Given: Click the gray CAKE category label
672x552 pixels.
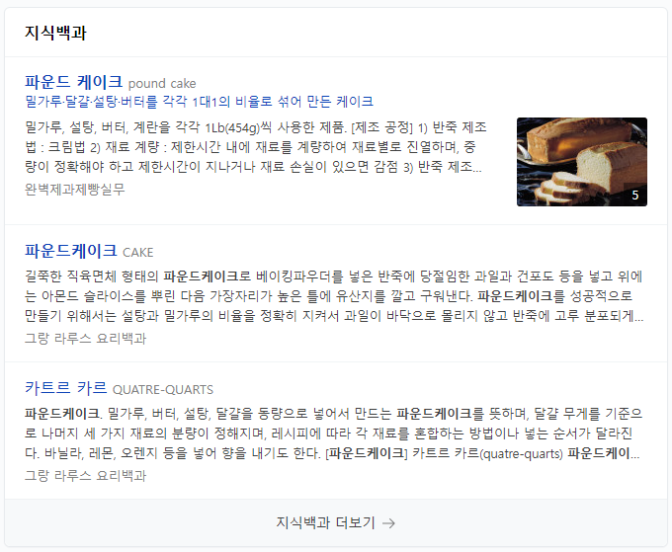Looking at the screenshot, I should [138, 252].
